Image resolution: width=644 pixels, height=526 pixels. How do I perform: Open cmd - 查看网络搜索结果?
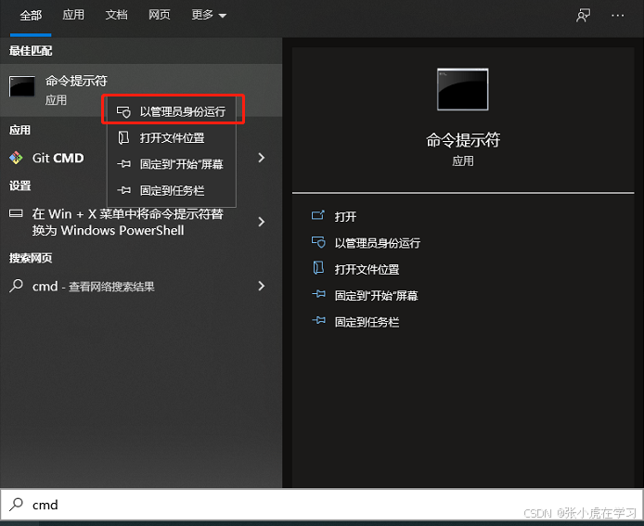[x=141, y=286]
